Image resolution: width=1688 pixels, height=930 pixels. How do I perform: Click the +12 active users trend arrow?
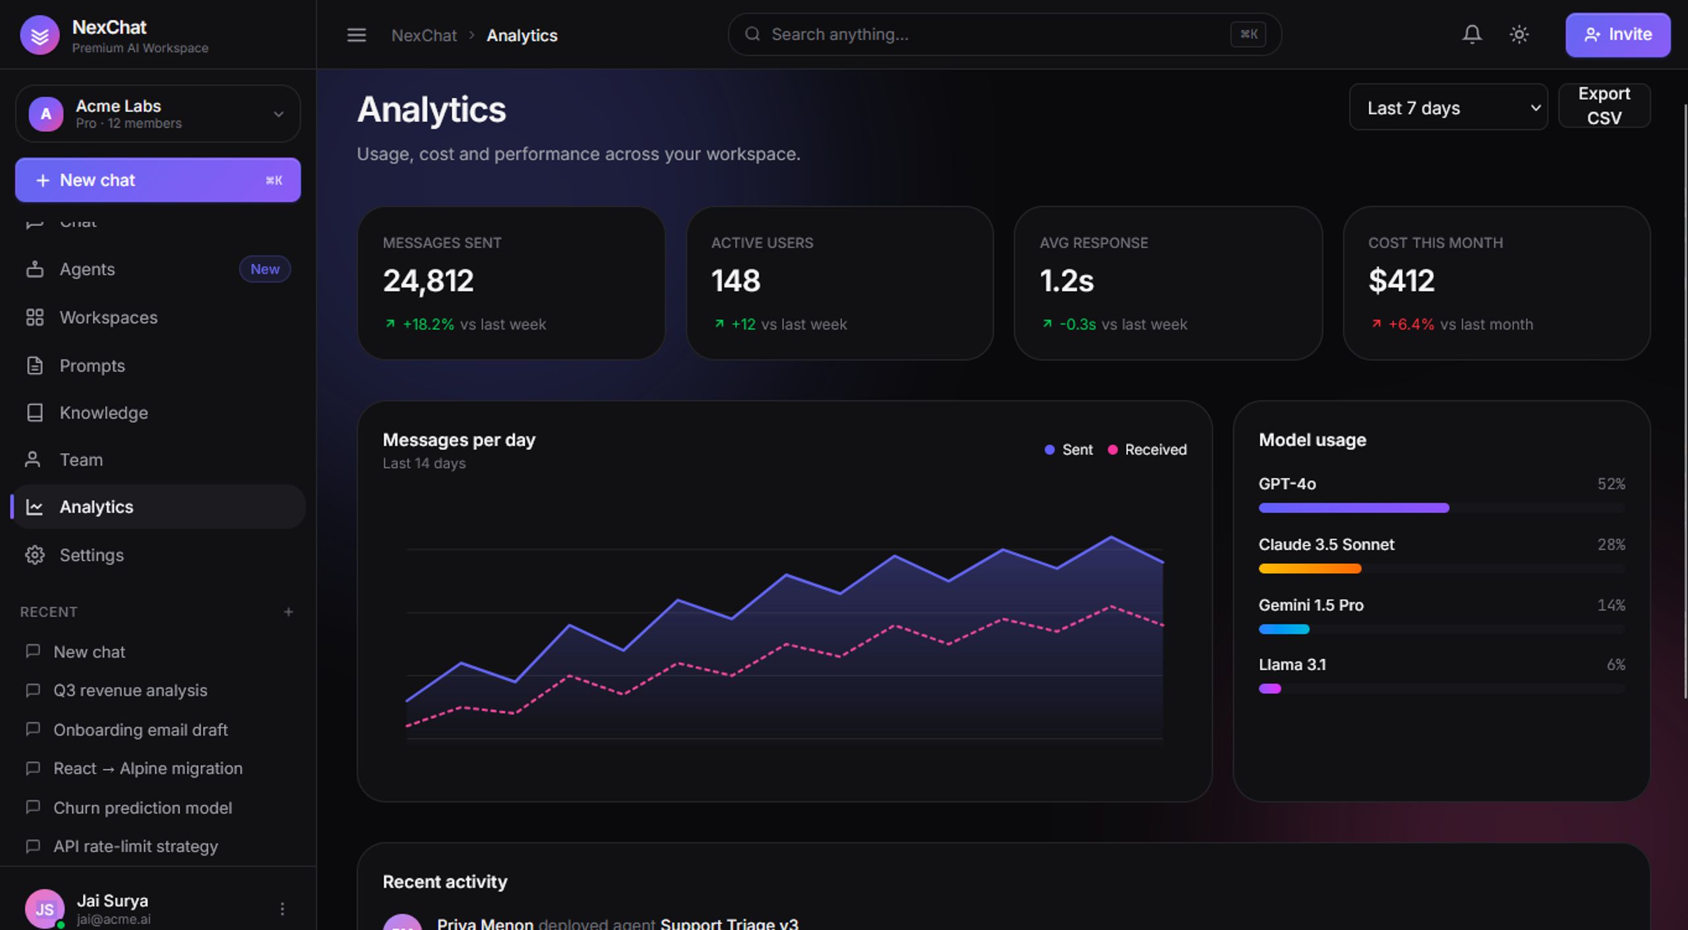pos(719,324)
